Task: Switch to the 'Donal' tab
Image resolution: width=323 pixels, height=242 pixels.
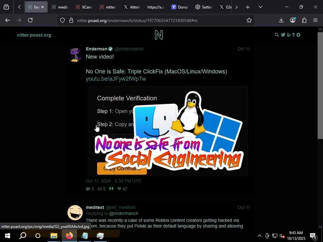Action: pos(180,7)
